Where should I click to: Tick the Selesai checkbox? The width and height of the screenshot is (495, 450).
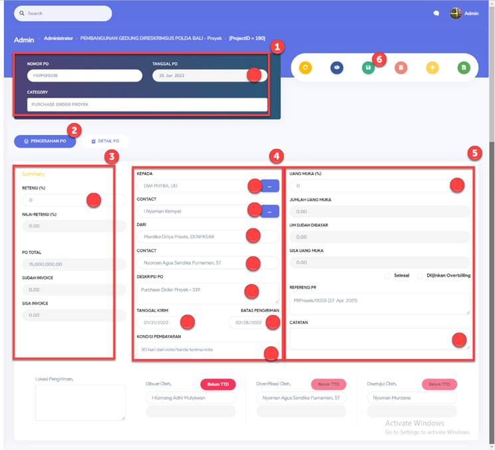coord(388,275)
